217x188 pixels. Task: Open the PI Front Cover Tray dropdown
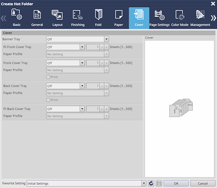[x=65, y=47]
